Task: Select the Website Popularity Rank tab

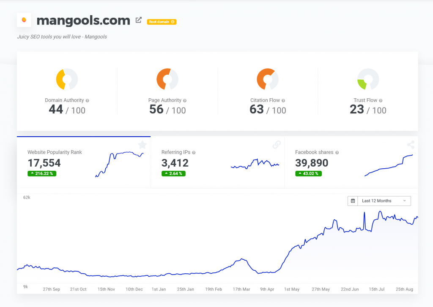Action: tap(84, 162)
